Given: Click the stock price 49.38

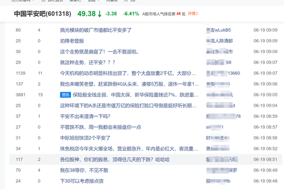Looking at the screenshot, I should tap(86, 14).
